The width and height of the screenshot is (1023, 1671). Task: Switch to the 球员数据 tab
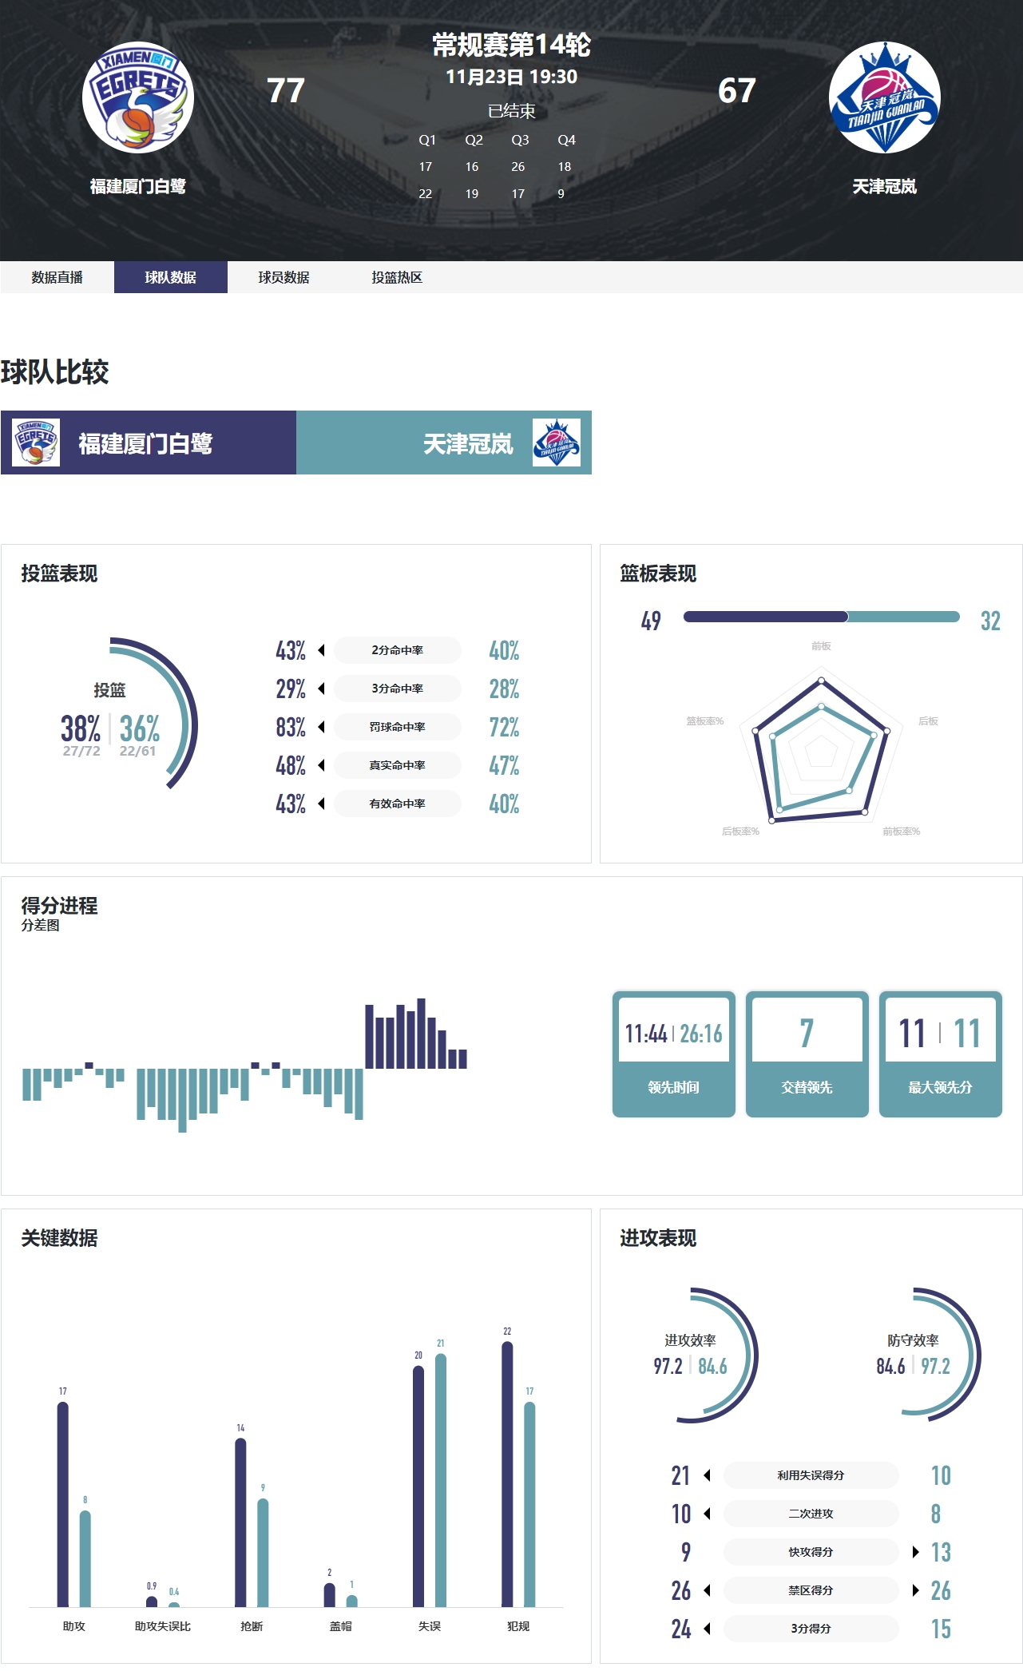(x=284, y=277)
